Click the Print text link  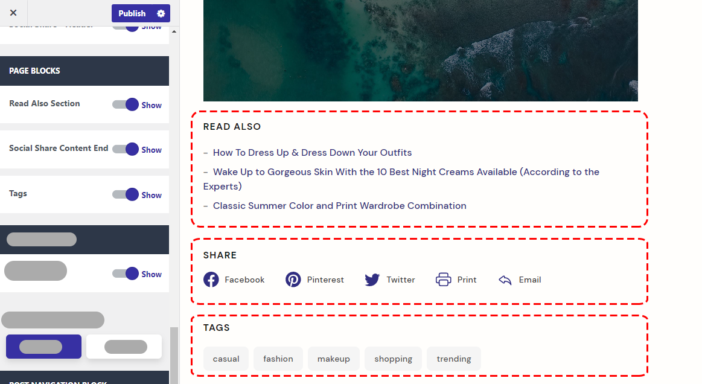[467, 280]
